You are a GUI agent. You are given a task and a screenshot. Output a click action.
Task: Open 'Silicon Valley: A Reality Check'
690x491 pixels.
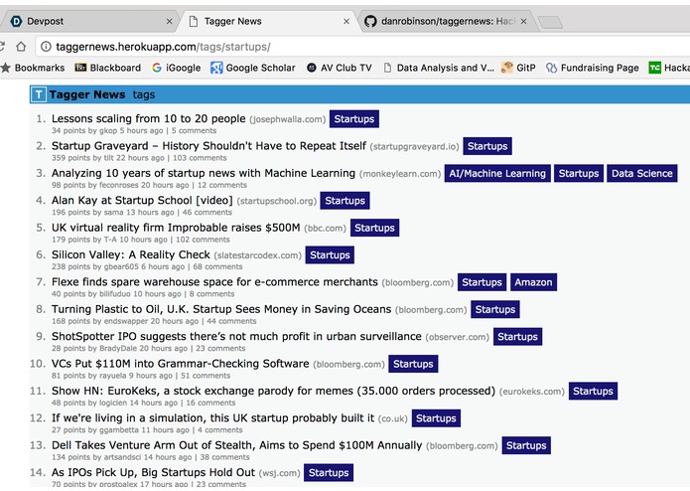131,255
